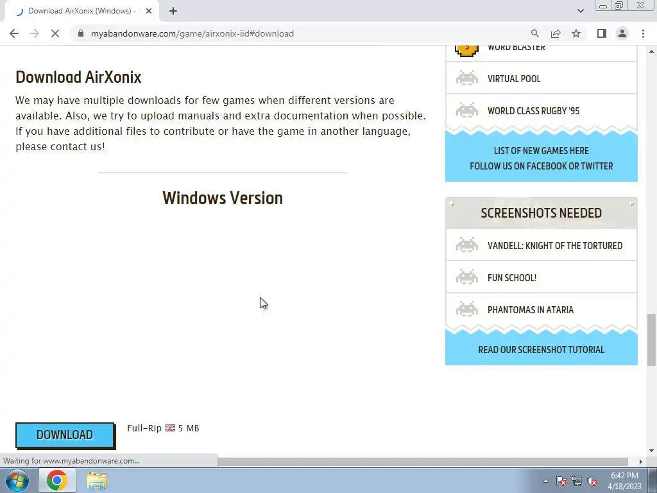Open the Chrome three-dot menu
657x493 pixels.
click(643, 33)
